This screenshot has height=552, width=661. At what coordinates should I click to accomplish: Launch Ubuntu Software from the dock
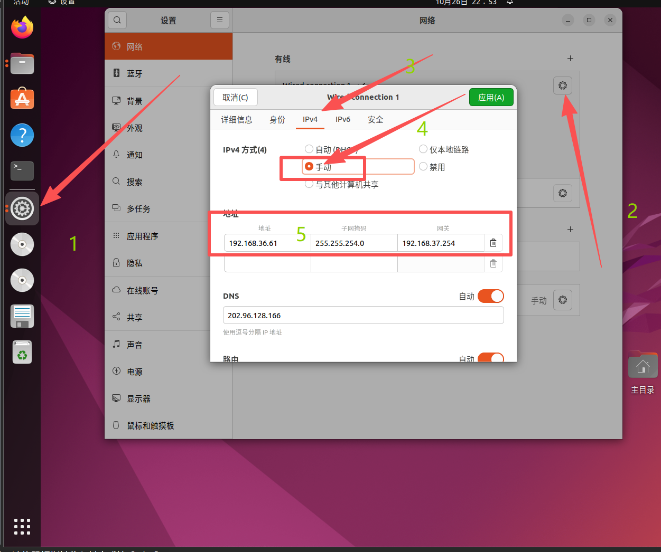[x=22, y=99]
